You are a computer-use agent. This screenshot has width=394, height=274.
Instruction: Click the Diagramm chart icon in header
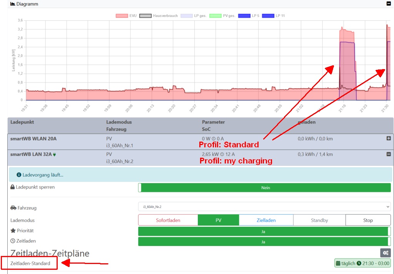(13, 4)
